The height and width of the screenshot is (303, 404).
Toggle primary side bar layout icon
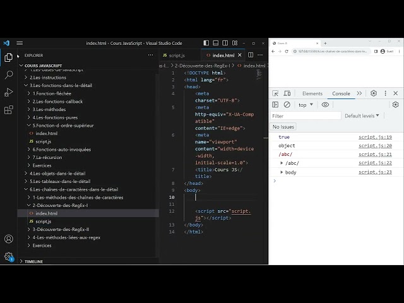click(206, 43)
